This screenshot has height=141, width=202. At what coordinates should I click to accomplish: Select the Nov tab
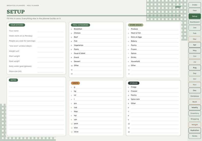(x=195, y=85)
